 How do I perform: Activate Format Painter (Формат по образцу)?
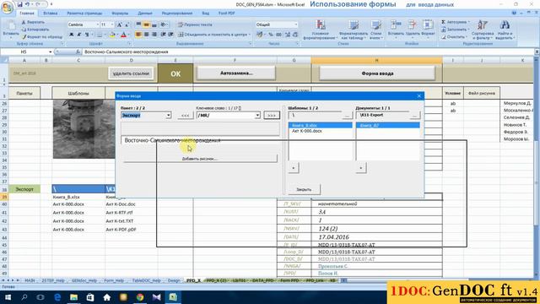coord(42,36)
